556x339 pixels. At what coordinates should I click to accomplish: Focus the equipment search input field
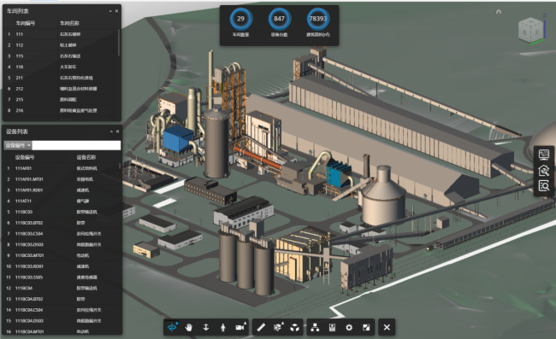[76, 145]
